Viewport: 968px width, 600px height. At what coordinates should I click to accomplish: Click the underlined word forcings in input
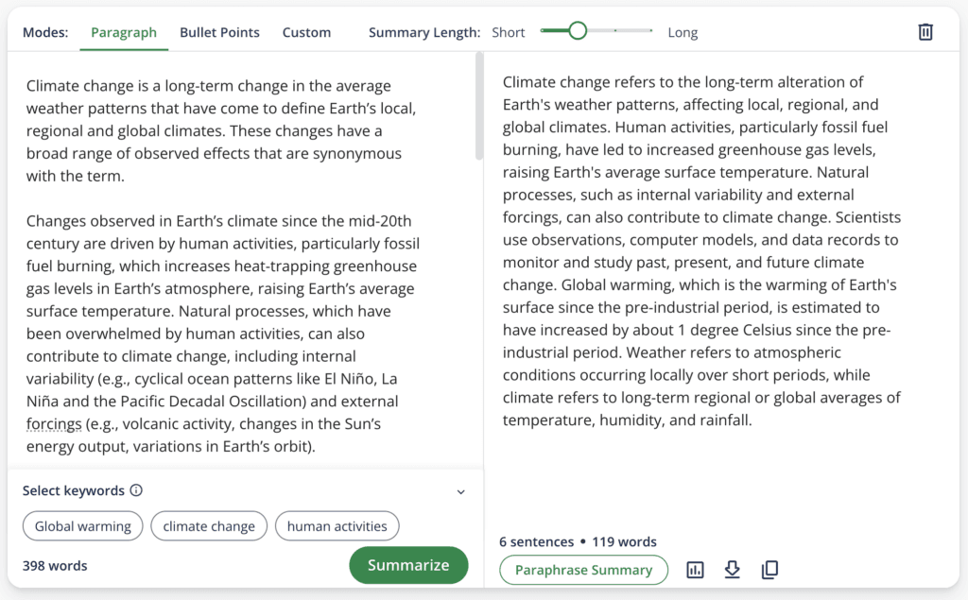coord(54,424)
